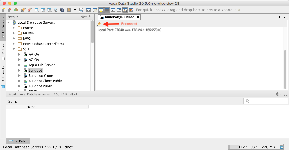Screen dimensions: 289x150
Task: Select the Aqua File Server entry
Action: (x=42, y=65)
